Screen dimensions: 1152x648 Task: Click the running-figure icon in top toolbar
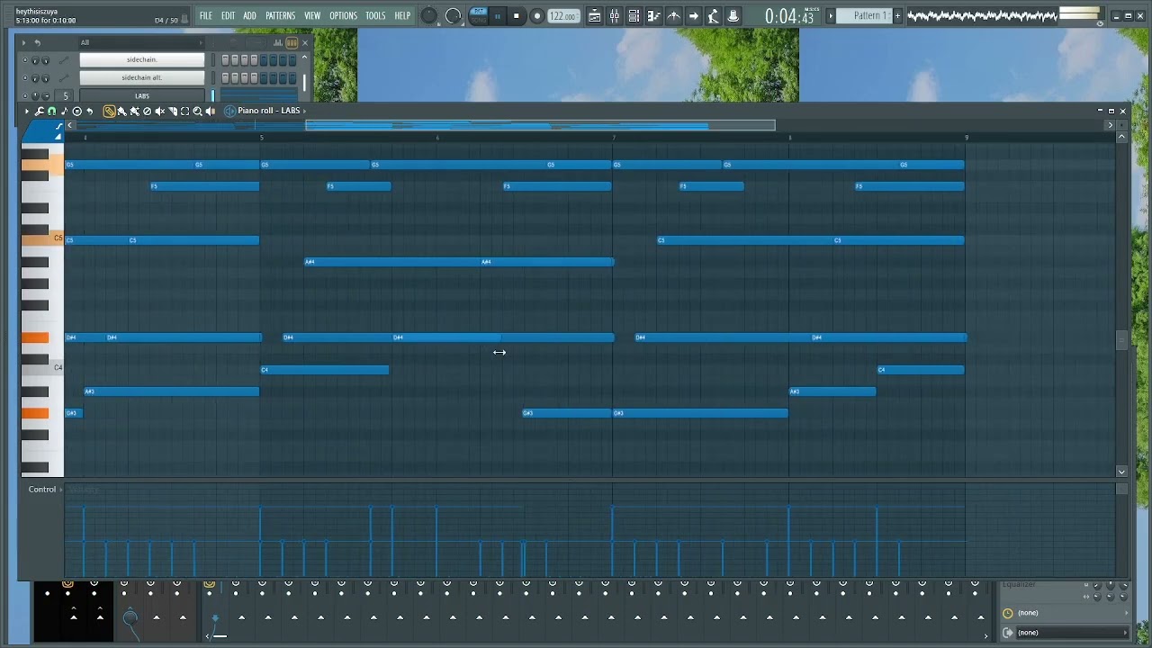click(x=714, y=16)
